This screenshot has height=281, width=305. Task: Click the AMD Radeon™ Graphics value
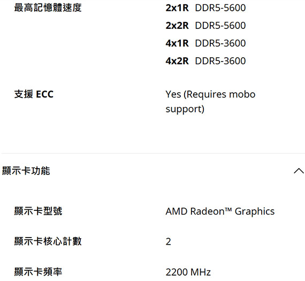(220, 211)
